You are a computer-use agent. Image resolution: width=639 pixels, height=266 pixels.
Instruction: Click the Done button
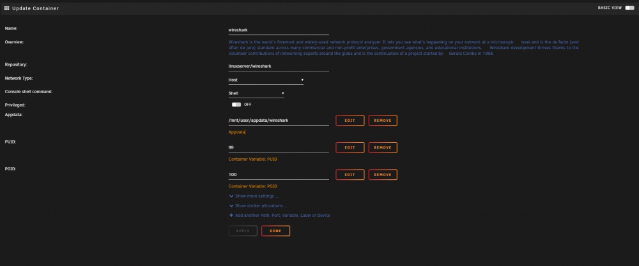point(275,231)
